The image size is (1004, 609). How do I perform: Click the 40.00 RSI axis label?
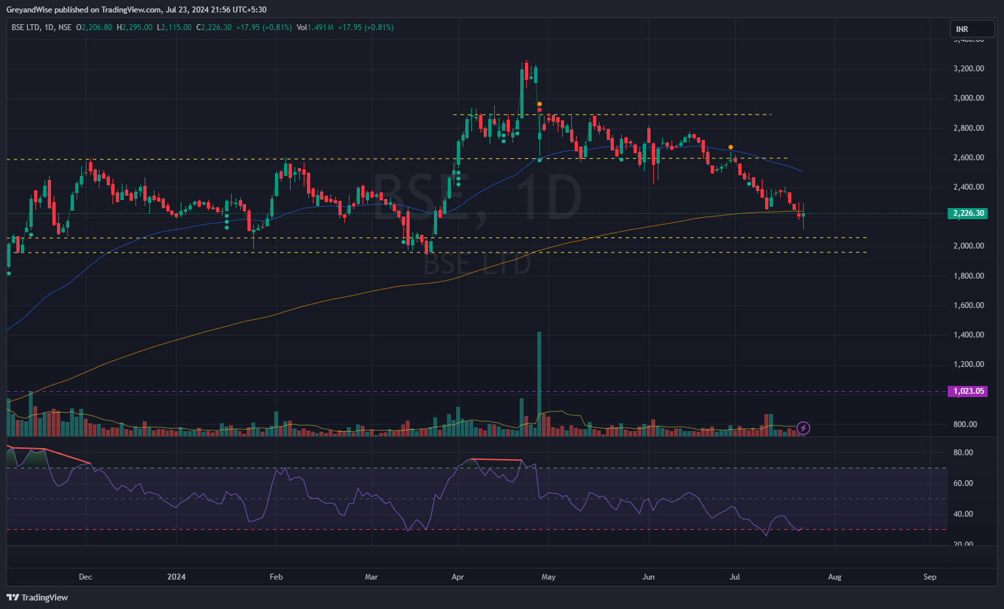tap(963, 514)
